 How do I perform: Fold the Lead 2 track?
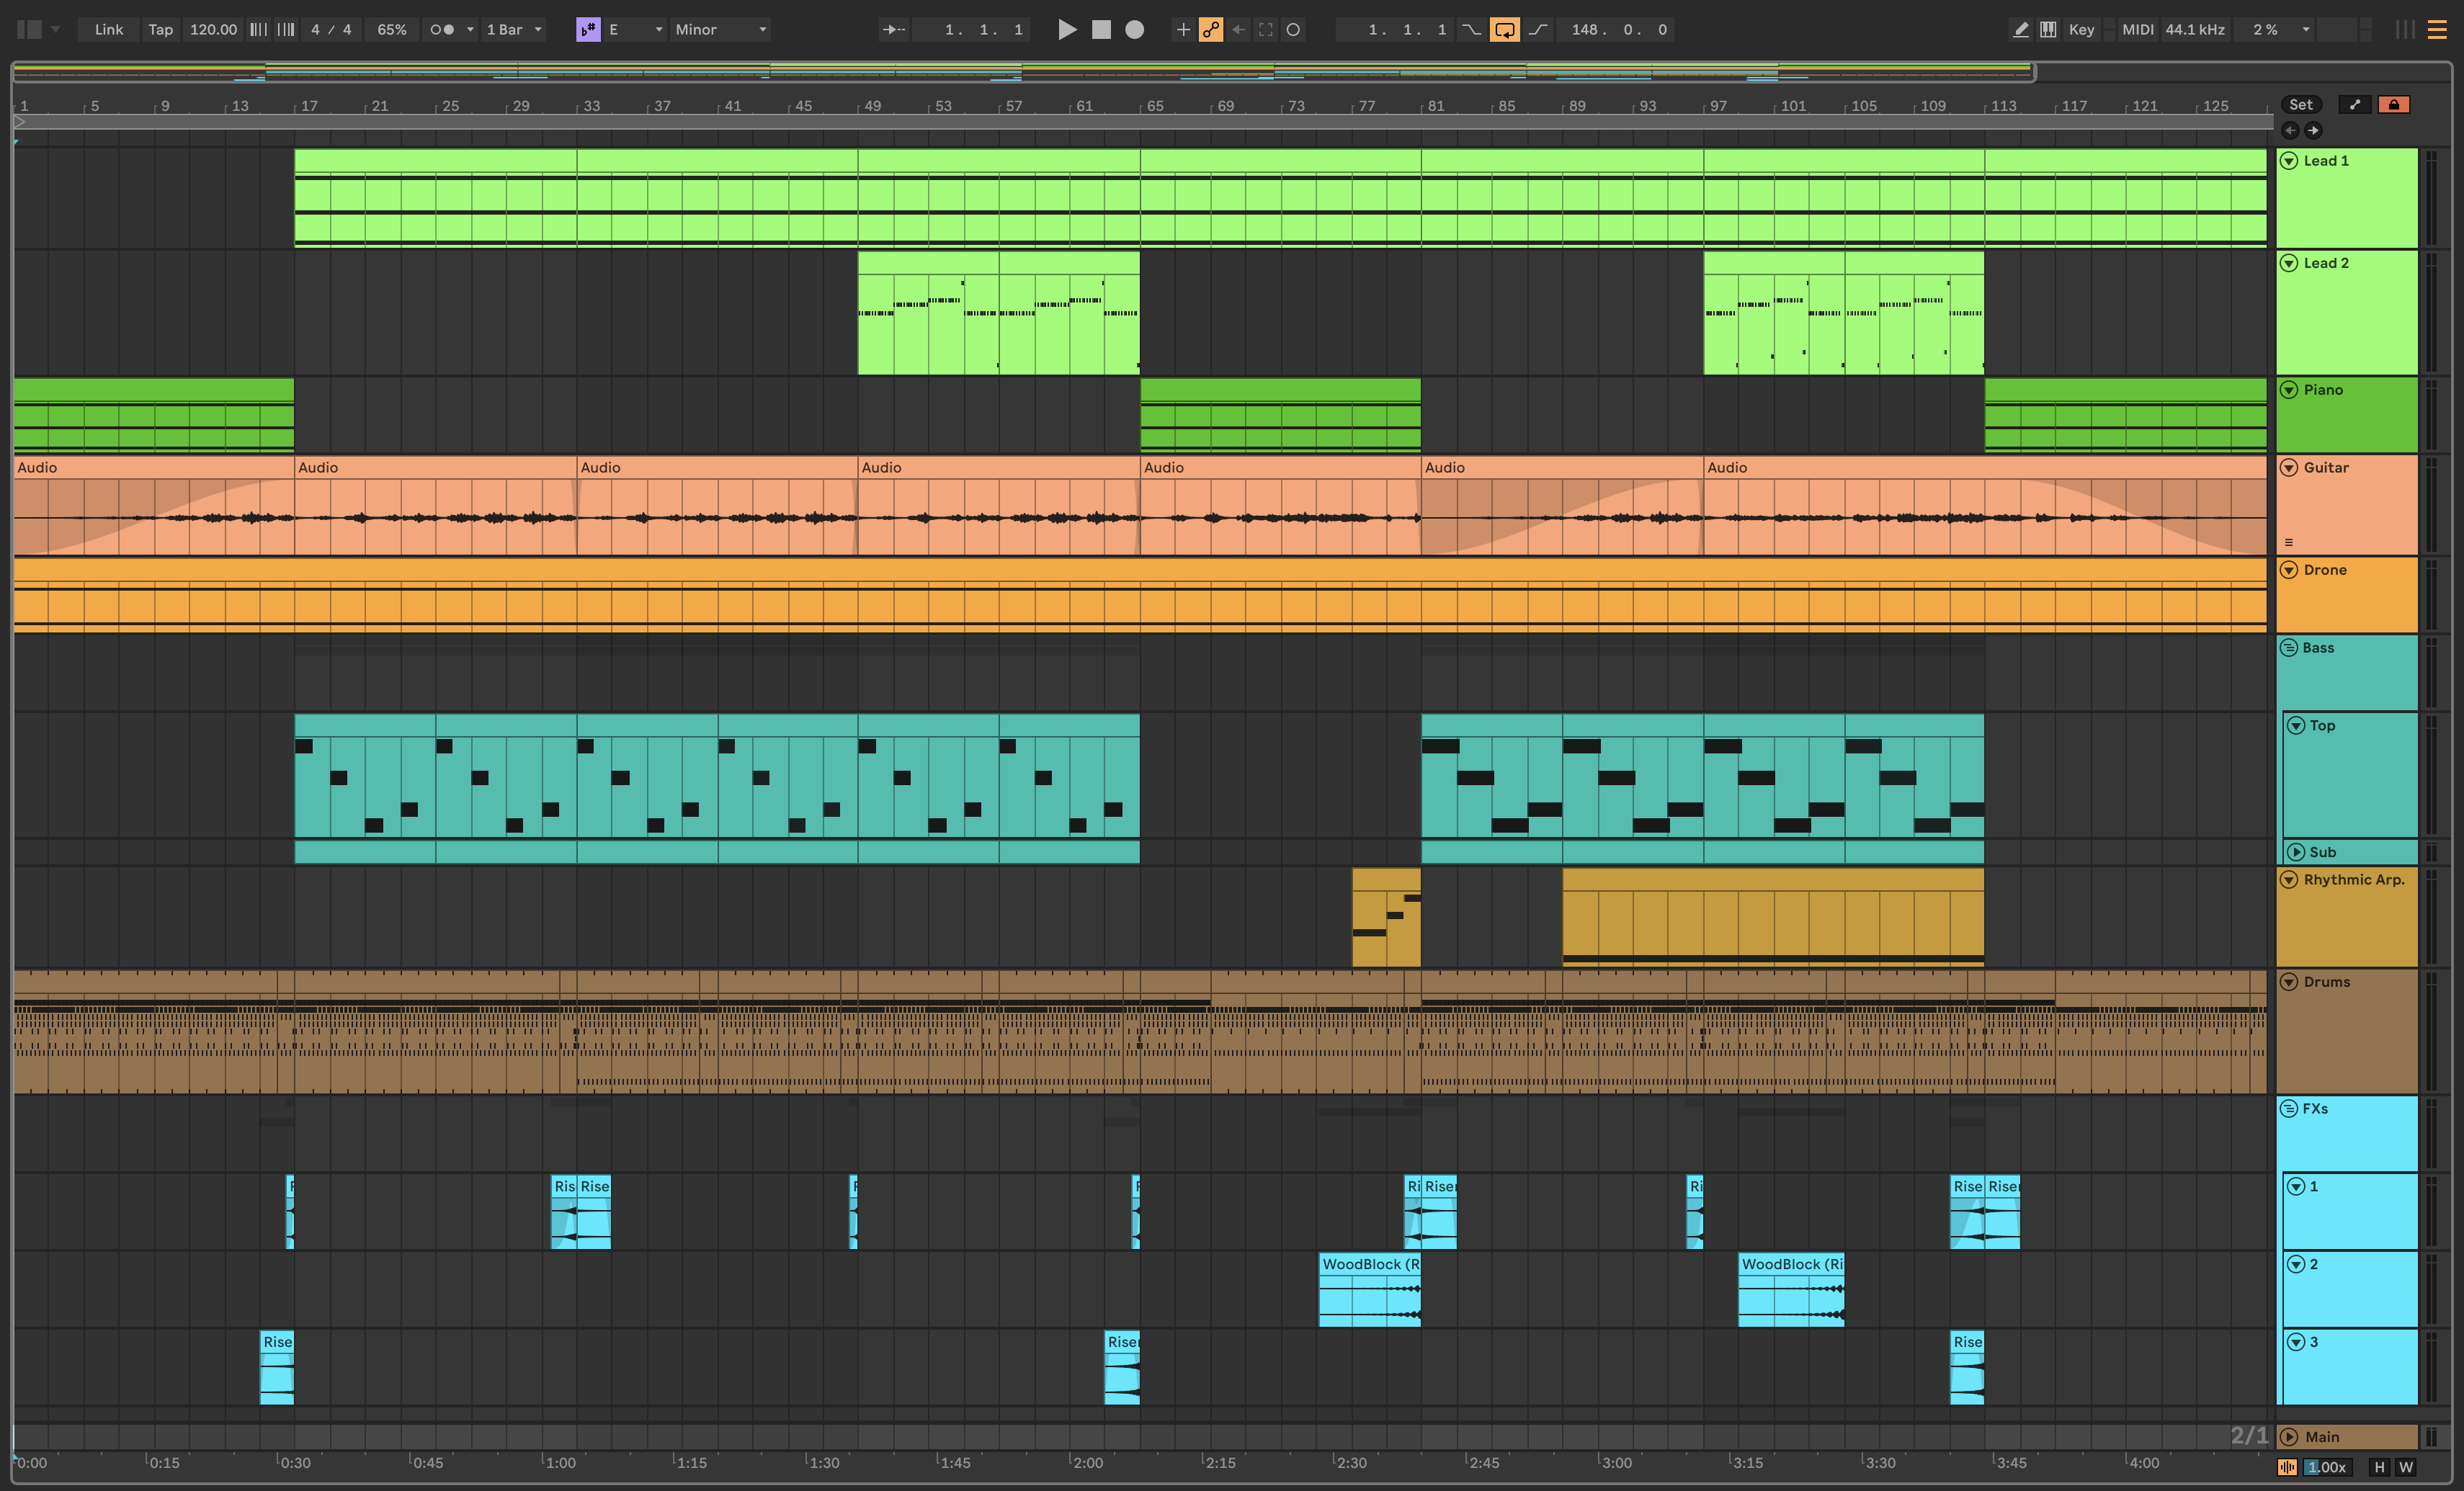tap(2289, 263)
